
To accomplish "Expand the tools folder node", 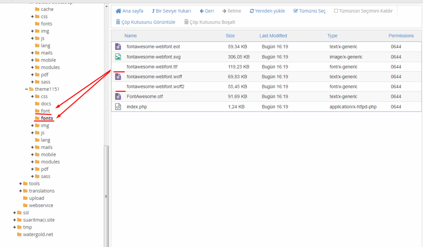I will pyautogui.click(x=20, y=183).
